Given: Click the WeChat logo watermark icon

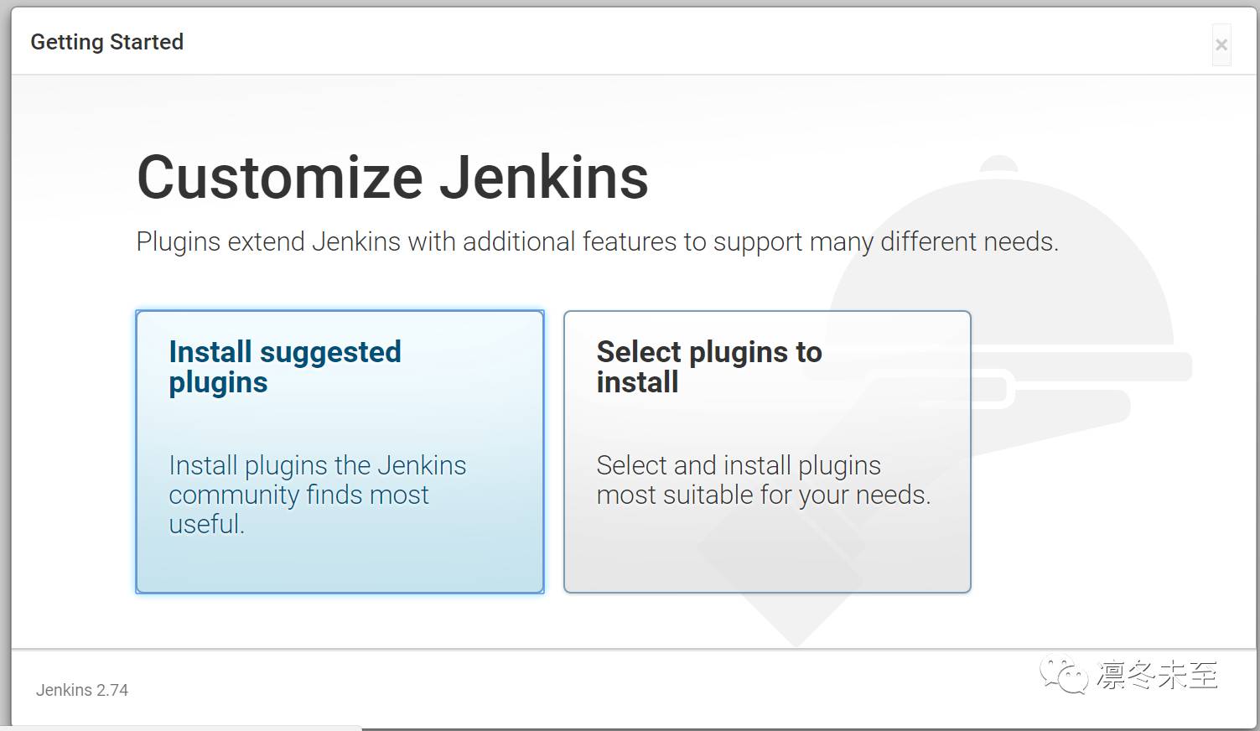Looking at the screenshot, I should [1063, 674].
